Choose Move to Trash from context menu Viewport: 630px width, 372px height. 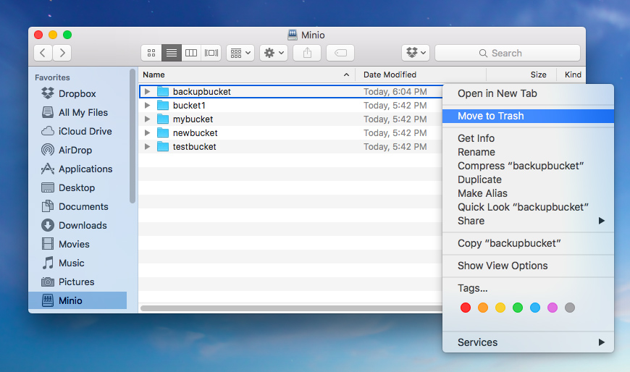click(x=490, y=116)
